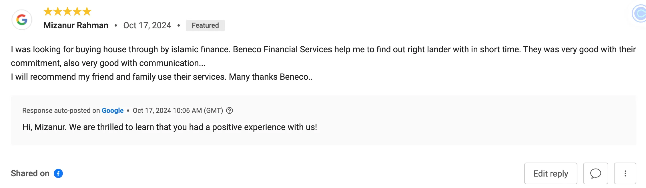Click the fifth rating star
The image size is (646, 188).
point(87,11)
